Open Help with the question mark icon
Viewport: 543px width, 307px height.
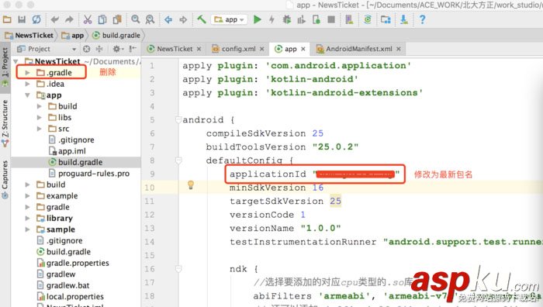coord(422,19)
